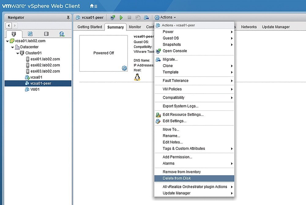Choose Open Console from Actions menu

click(194, 51)
